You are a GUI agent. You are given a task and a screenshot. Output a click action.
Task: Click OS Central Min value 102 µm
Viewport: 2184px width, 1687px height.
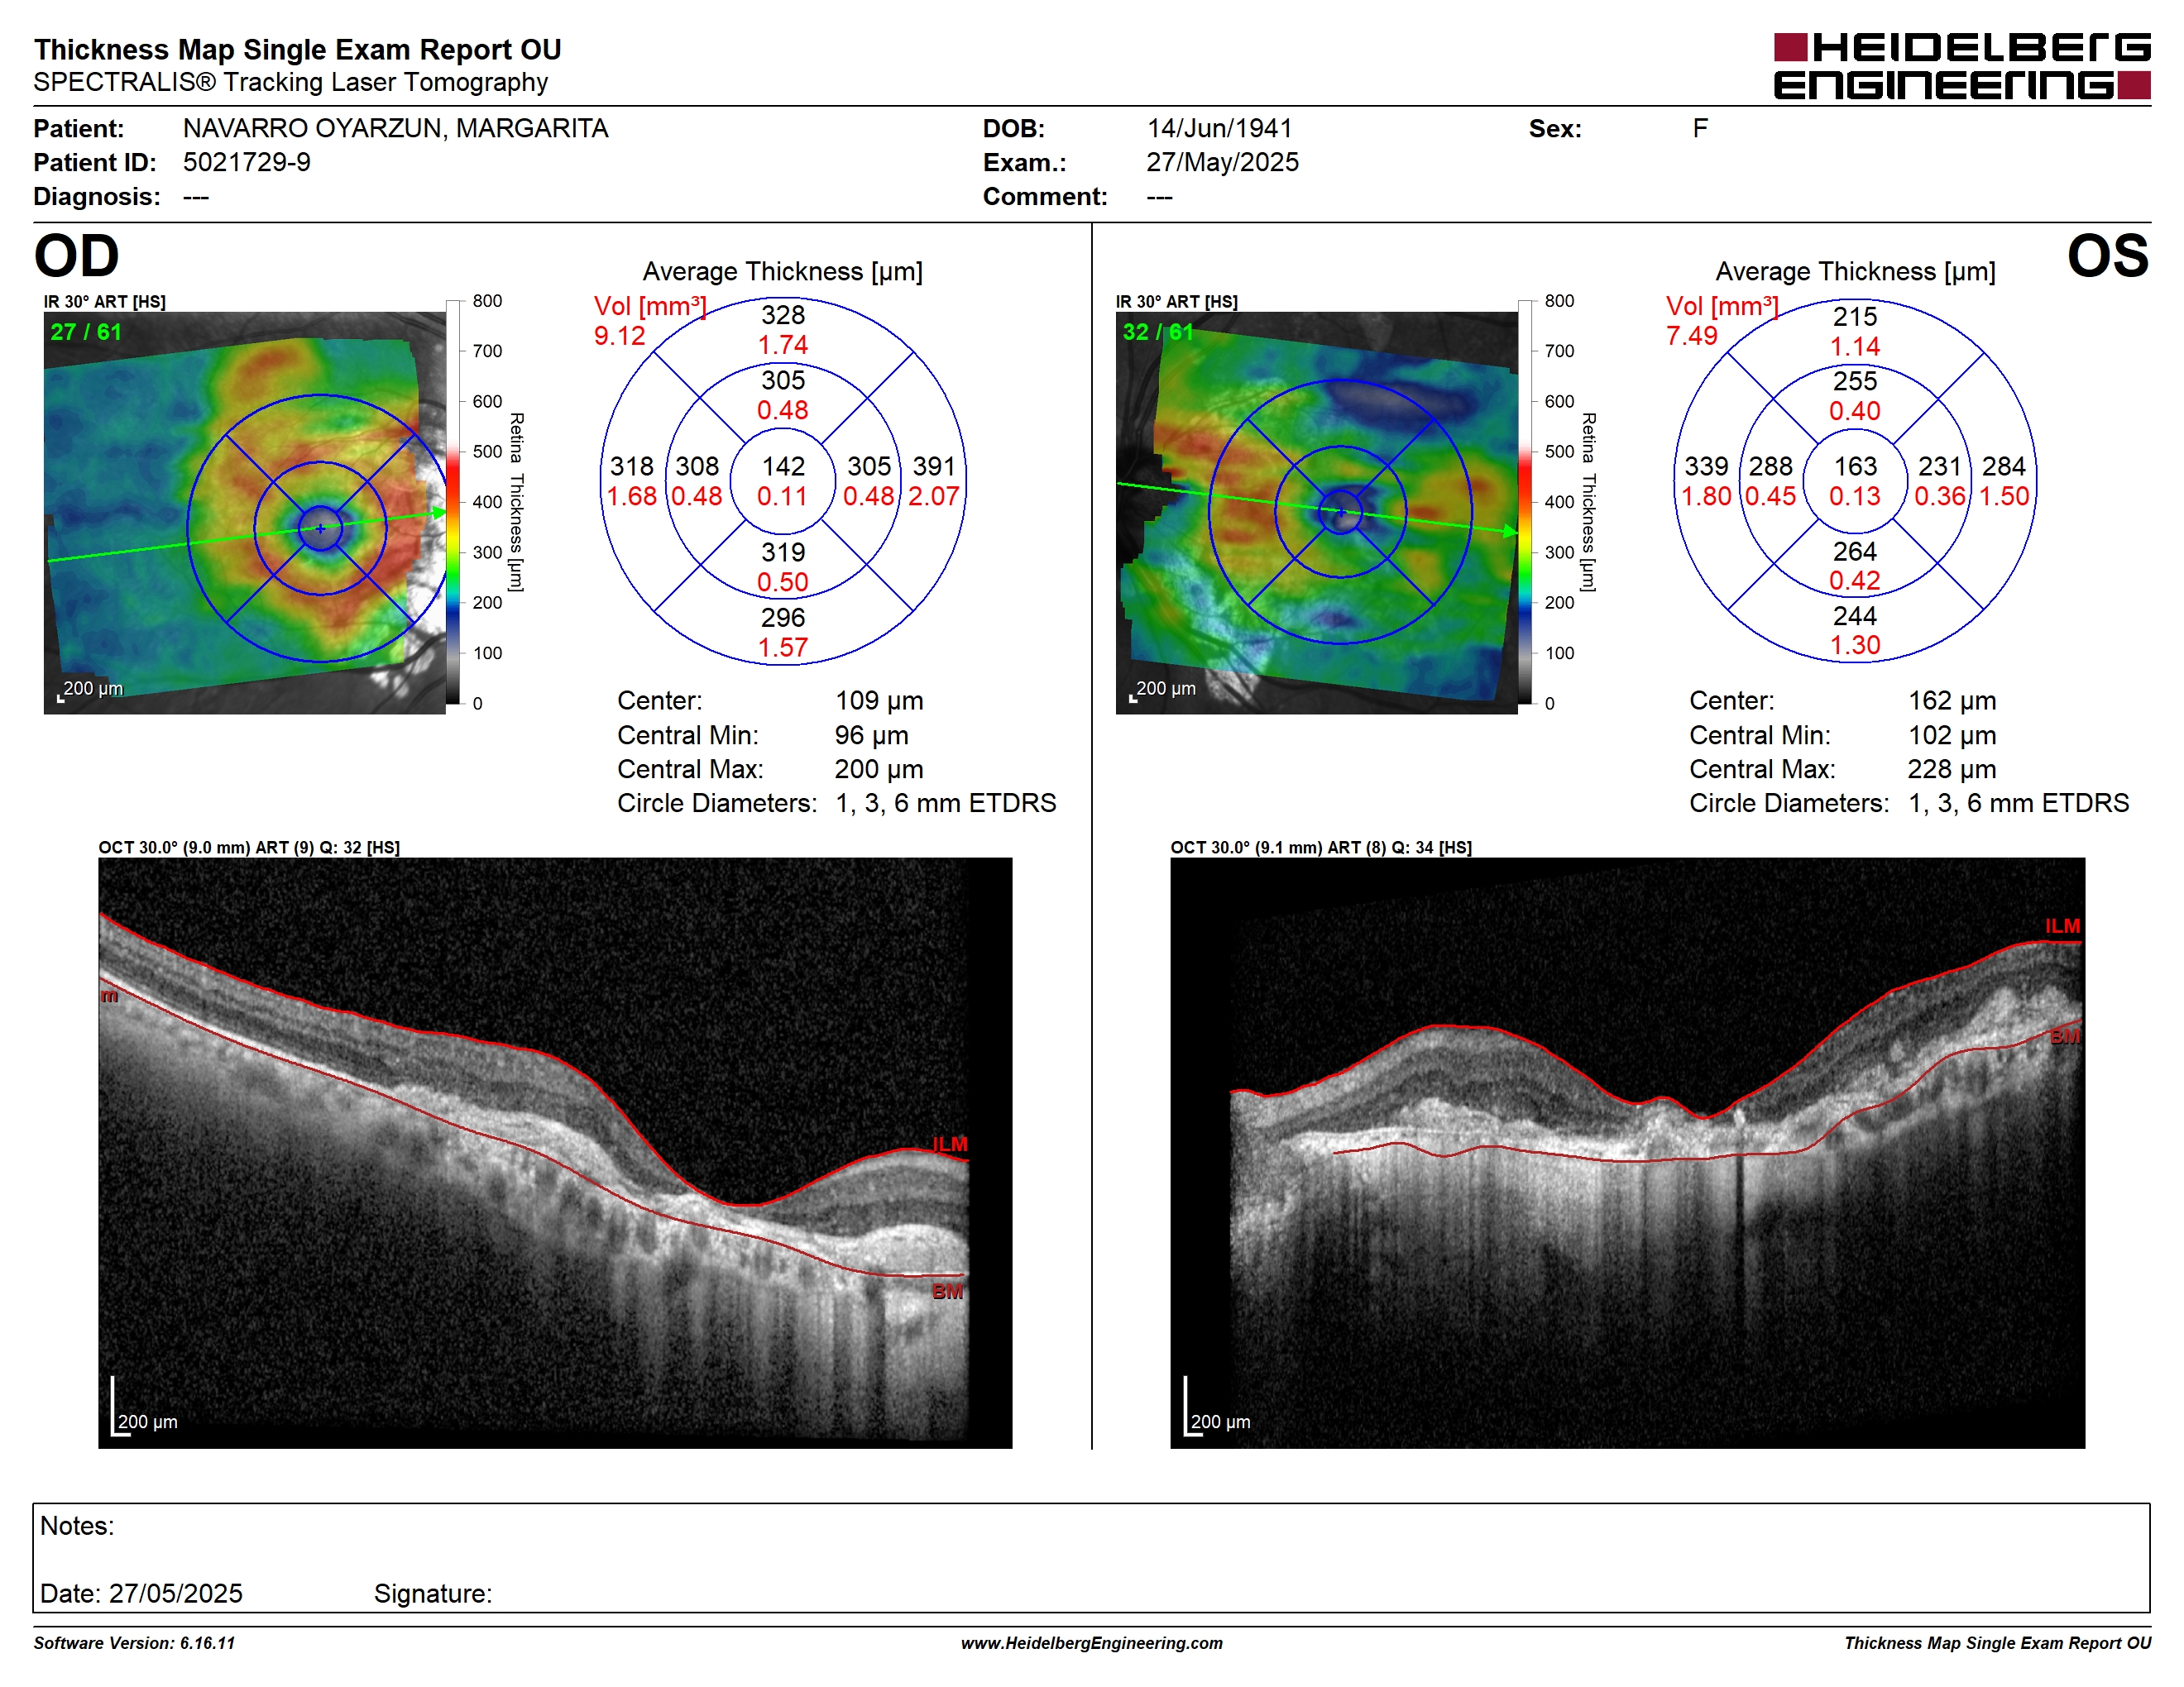point(1952,735)
